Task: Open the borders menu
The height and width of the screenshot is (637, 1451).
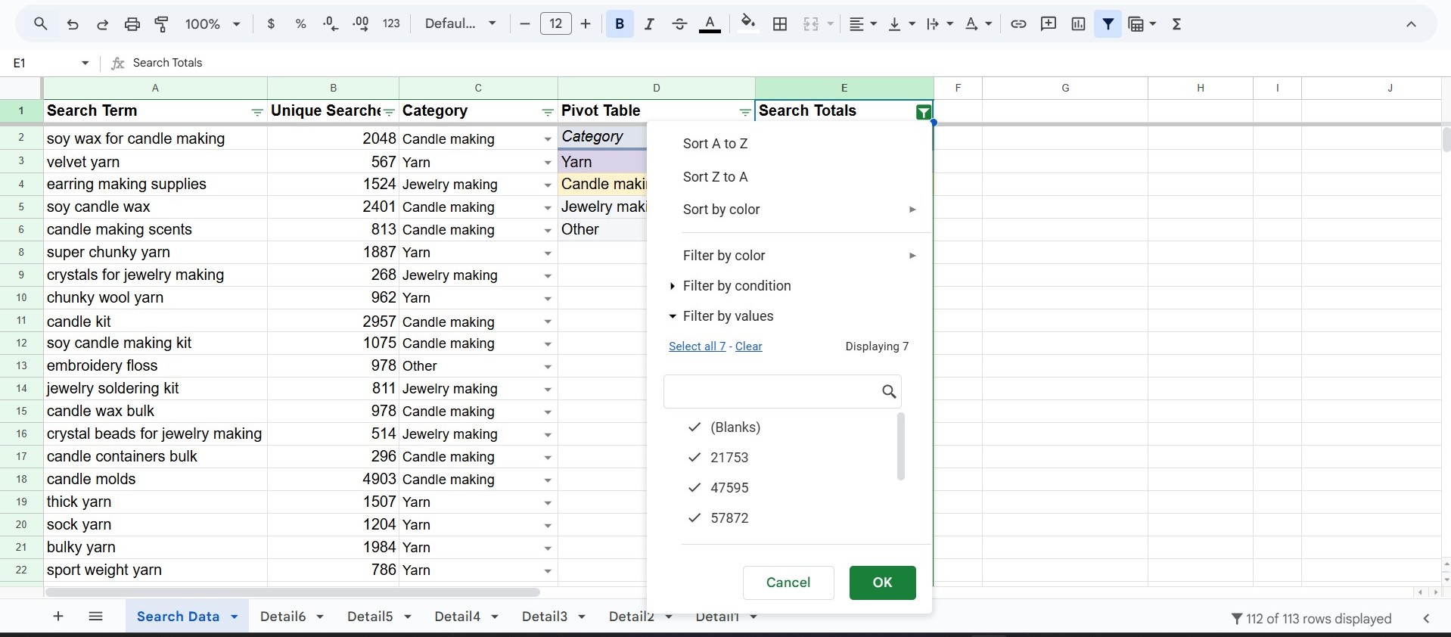Action: click(780, 24)
